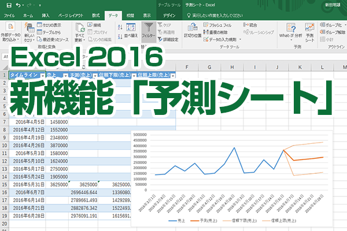Open the quick access toolbar customize arrow
Viewport: 347px width, 231px height.
pos(40,5)
